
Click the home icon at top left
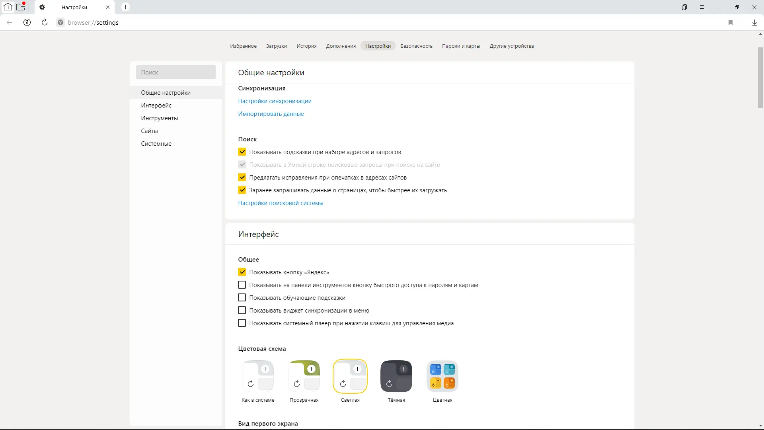(x=8, y=7)
